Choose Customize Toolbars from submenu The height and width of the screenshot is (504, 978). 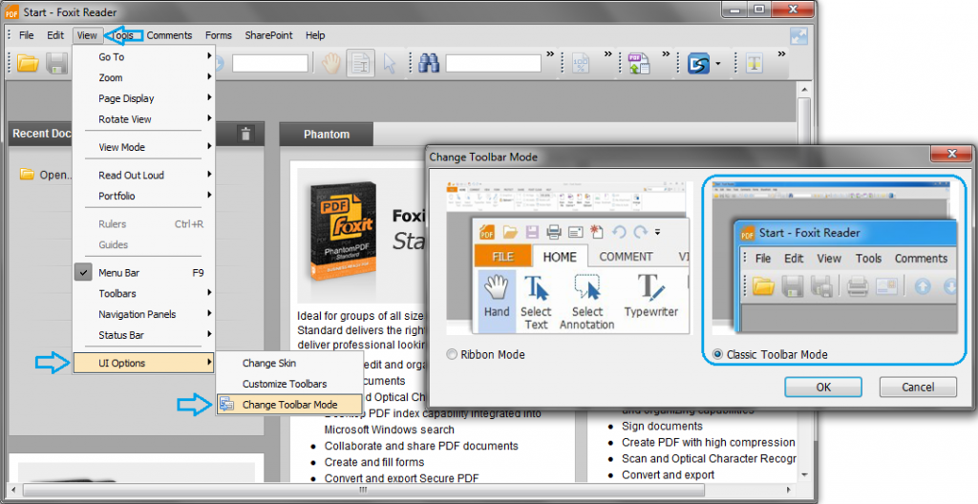pyautogui.click(x=289, y=384)
